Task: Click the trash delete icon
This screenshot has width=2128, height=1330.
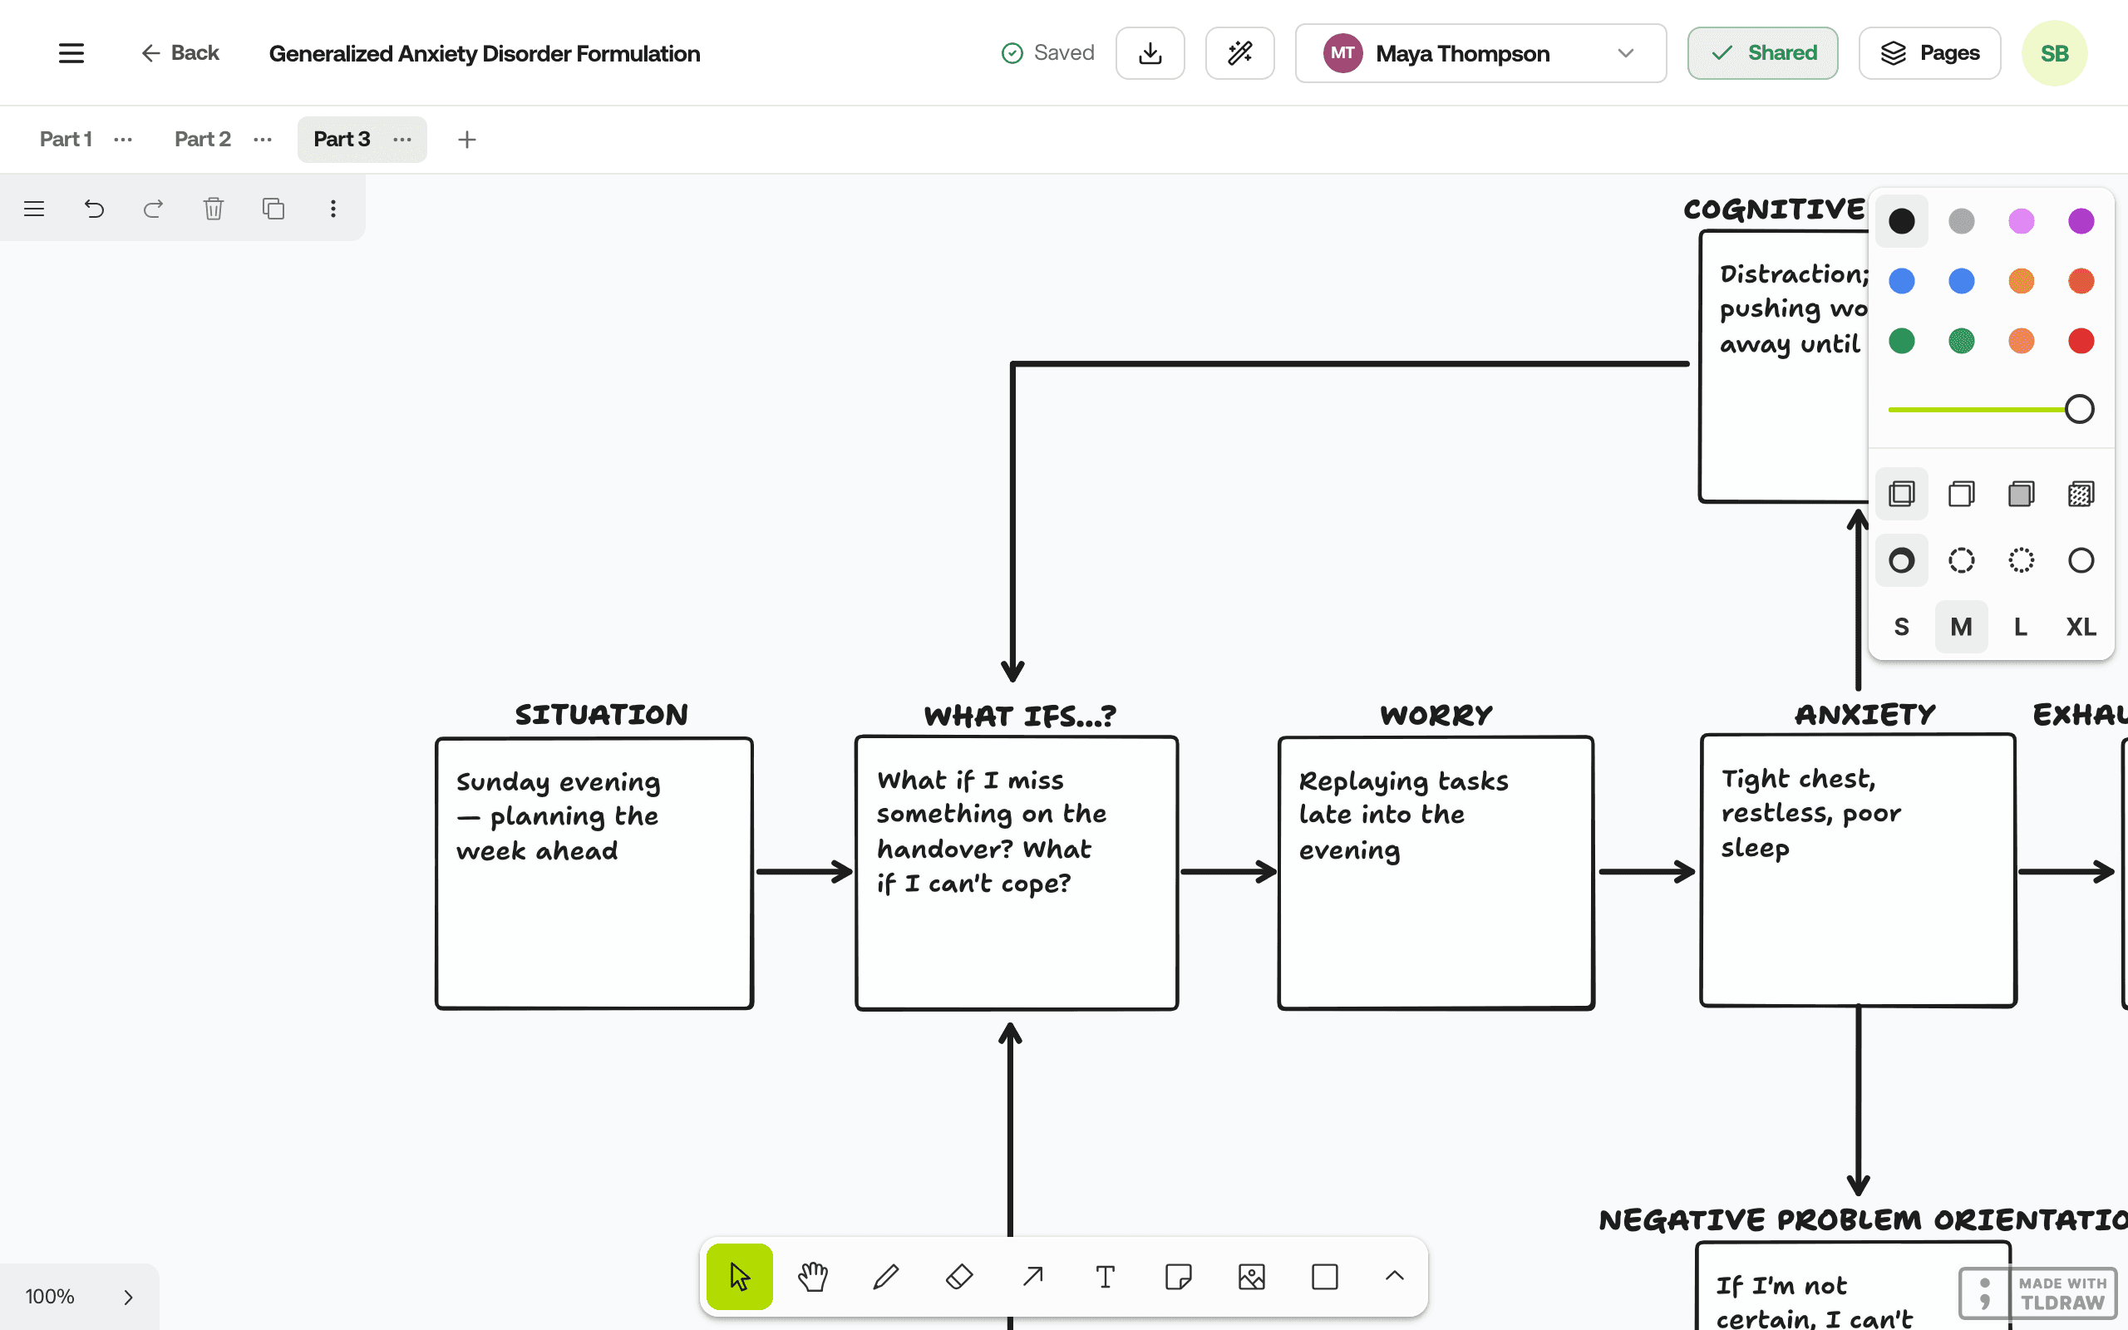Action: coord(214,209)
